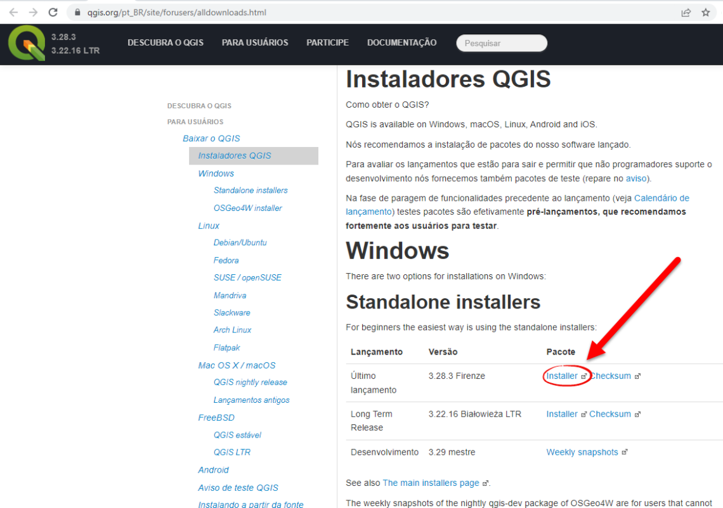Click the padlock site security icon
Screen dimensions: 723x508
pyautogui.click(x=77, y=12)
